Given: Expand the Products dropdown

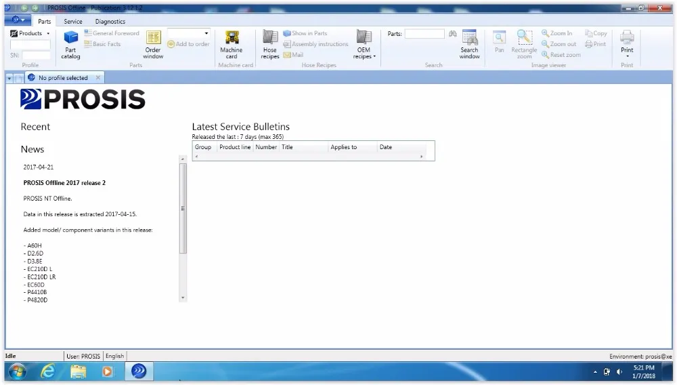Looking at the screenshot, I should (x=48, y=33).
